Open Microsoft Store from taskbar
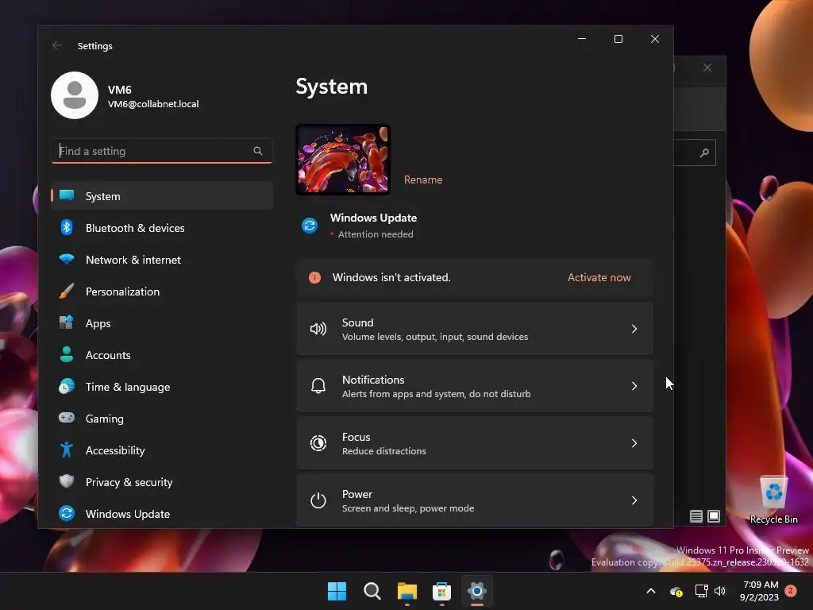This screenshot has height=610, width=813. click(441, 591)
